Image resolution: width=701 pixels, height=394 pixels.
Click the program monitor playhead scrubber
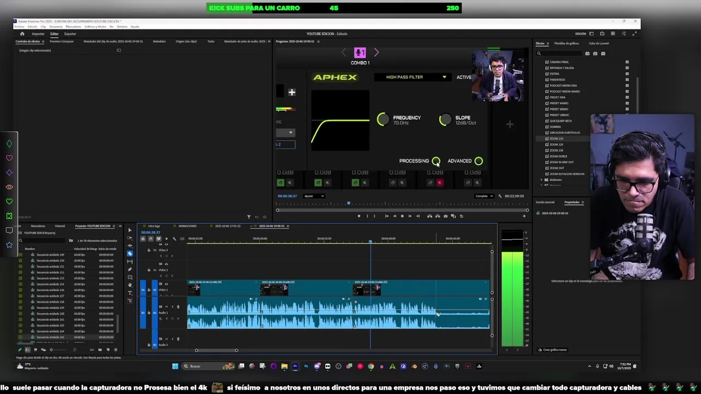point(348,204)
